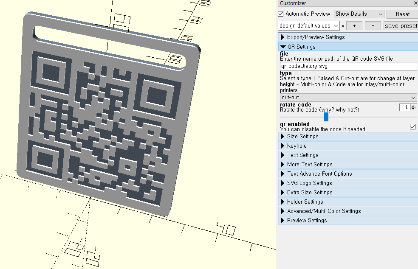Click the QR code SVG file input field

pos(348,66)
